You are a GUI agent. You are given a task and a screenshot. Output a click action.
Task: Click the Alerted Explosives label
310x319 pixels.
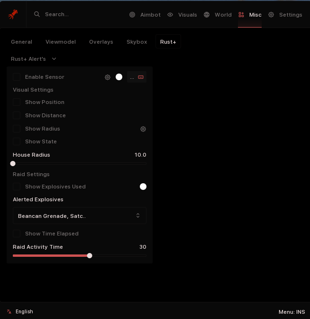[x=38, y=199]
